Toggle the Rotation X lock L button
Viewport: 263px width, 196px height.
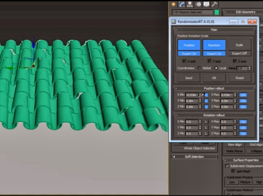click(x=206, y=122)
